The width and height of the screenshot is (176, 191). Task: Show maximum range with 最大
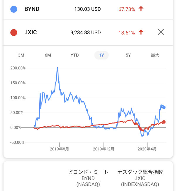(155, 55)
